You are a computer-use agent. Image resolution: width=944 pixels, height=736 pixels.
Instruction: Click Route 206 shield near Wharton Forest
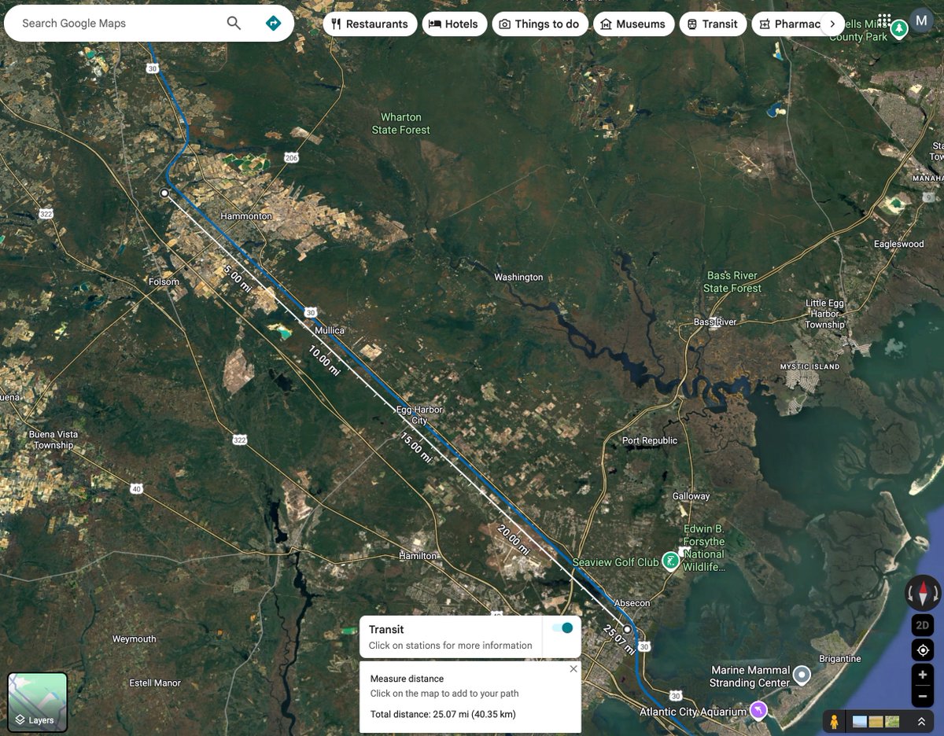291,157
